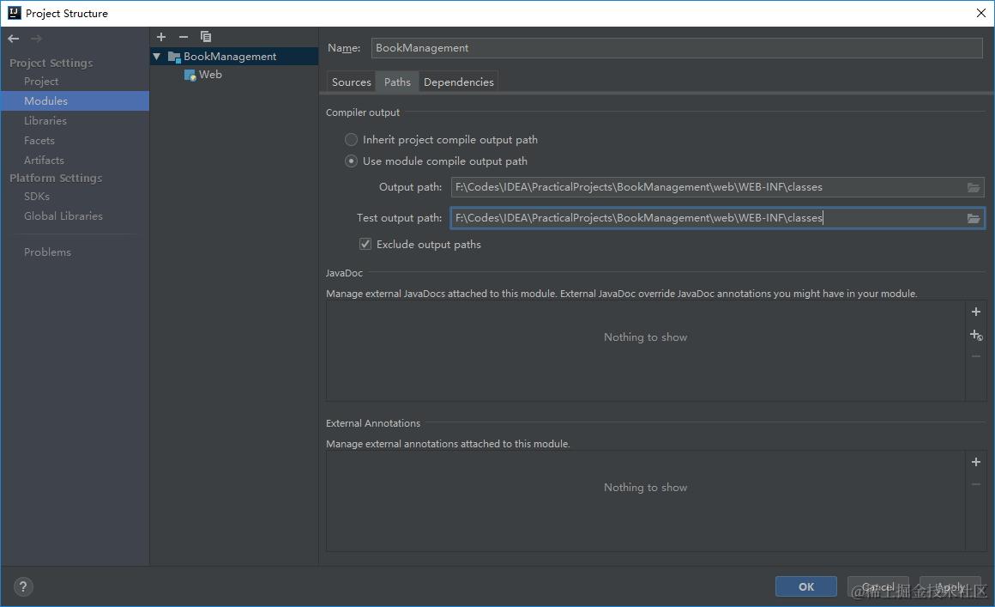Close the Project Structure dialog

pos(980,13)
